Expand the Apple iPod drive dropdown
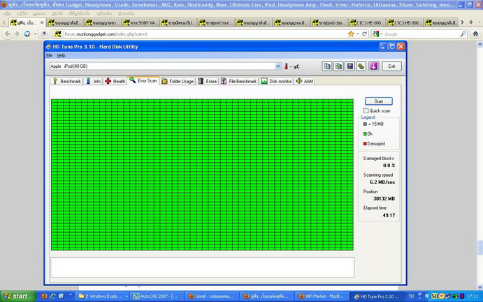Viewport: 483px width, 302px height. 275,66
